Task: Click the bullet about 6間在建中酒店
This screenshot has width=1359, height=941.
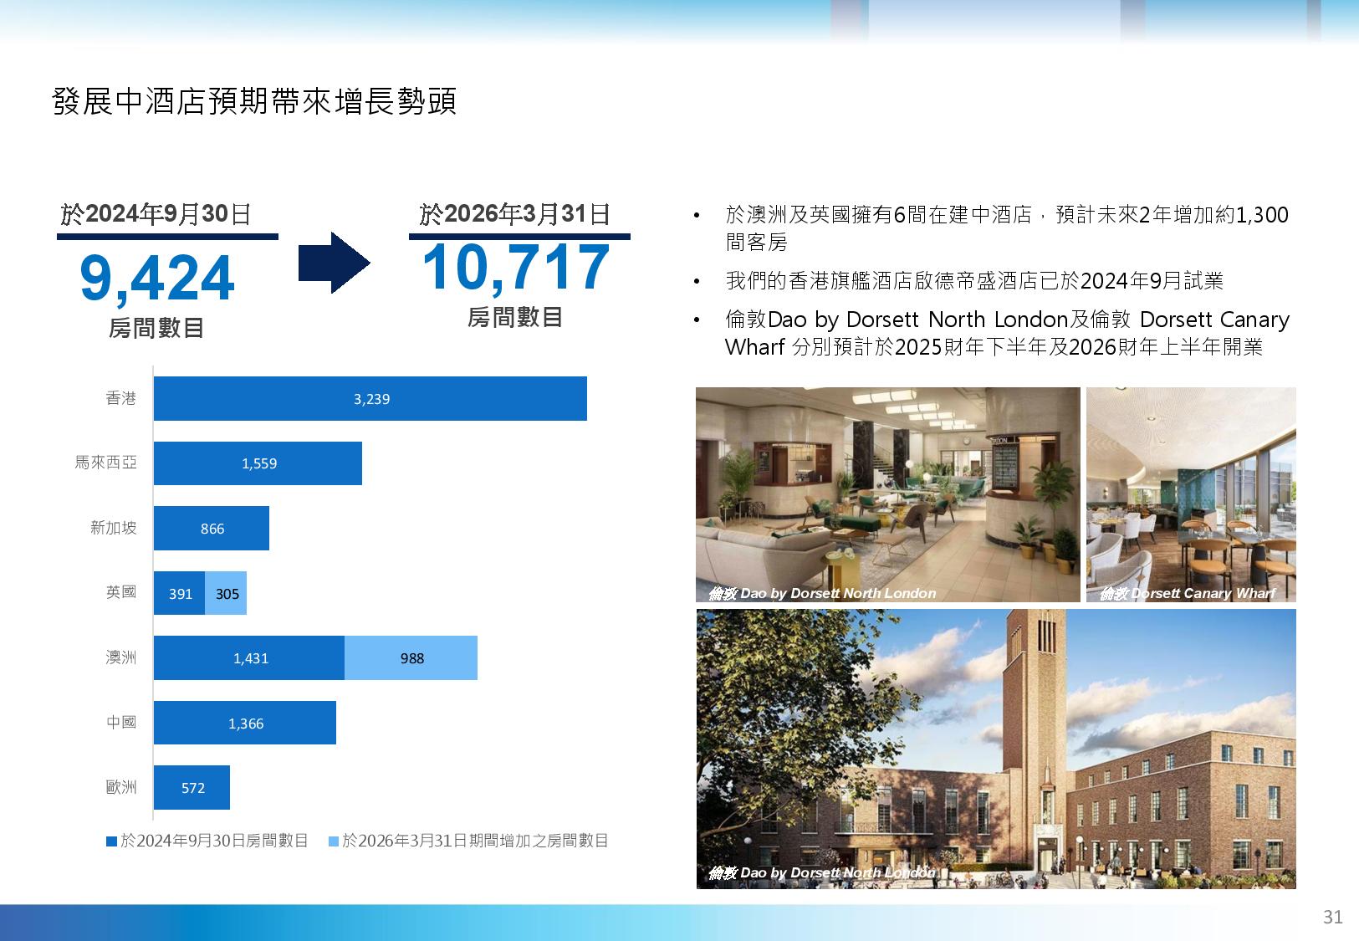Action: 1007,228
